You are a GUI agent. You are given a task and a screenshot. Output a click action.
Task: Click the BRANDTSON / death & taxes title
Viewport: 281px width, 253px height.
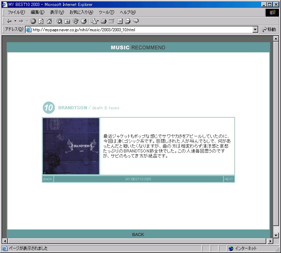coord(89,108)
